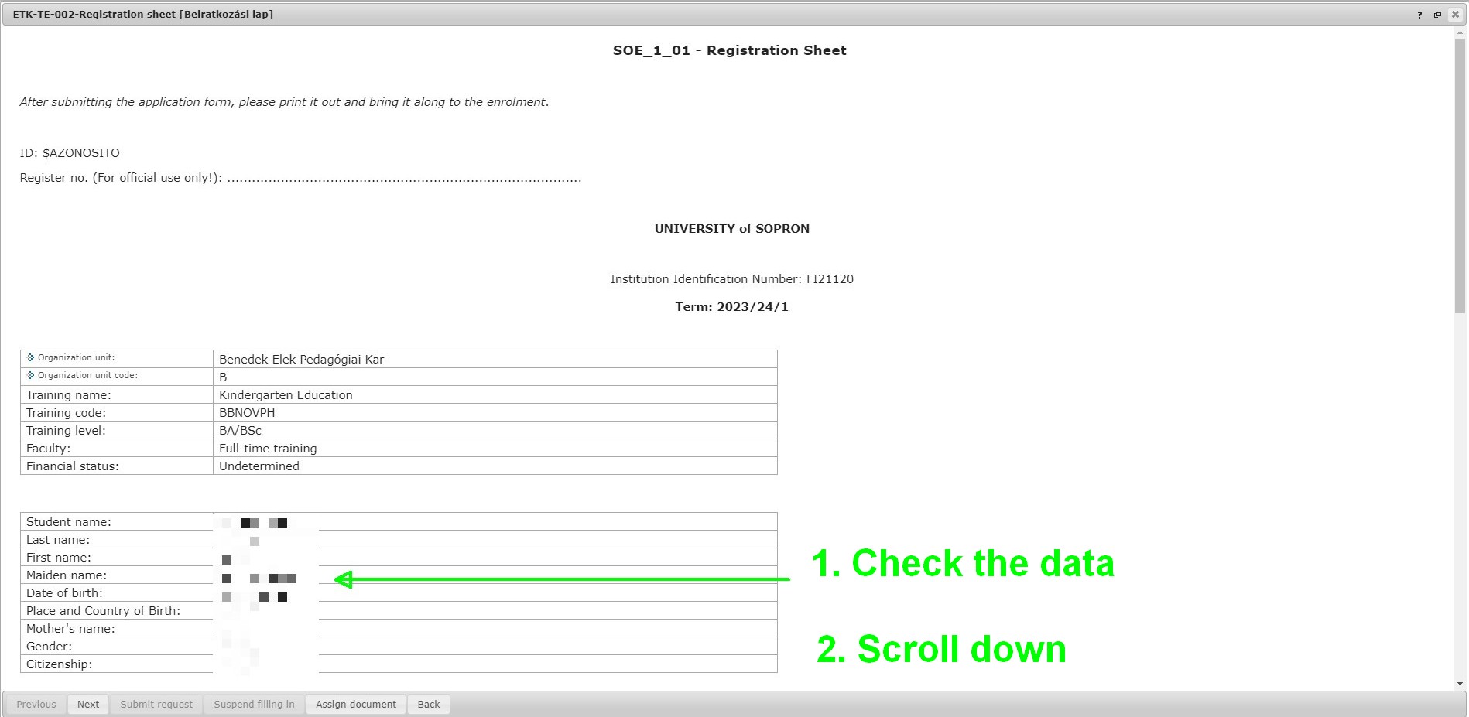Click Submit request button
Image resolution: width=1469 pixels, height=717 pixels.
pos(156,704)
